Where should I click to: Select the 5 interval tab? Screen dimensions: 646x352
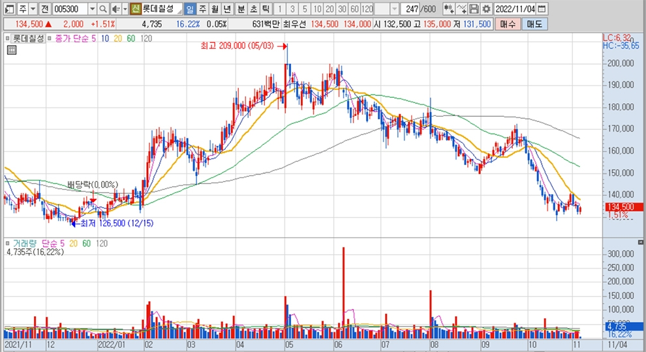[x=305, y=9]
